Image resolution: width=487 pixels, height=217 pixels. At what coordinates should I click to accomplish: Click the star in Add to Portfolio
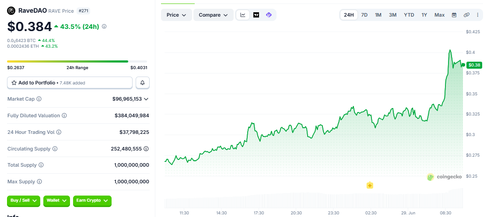coord(14,83)
